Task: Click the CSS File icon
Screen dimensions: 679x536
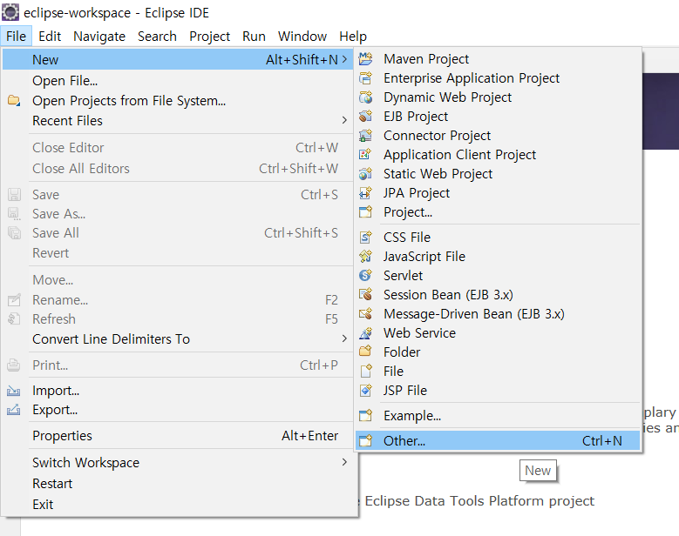Action: coord(365,238)
